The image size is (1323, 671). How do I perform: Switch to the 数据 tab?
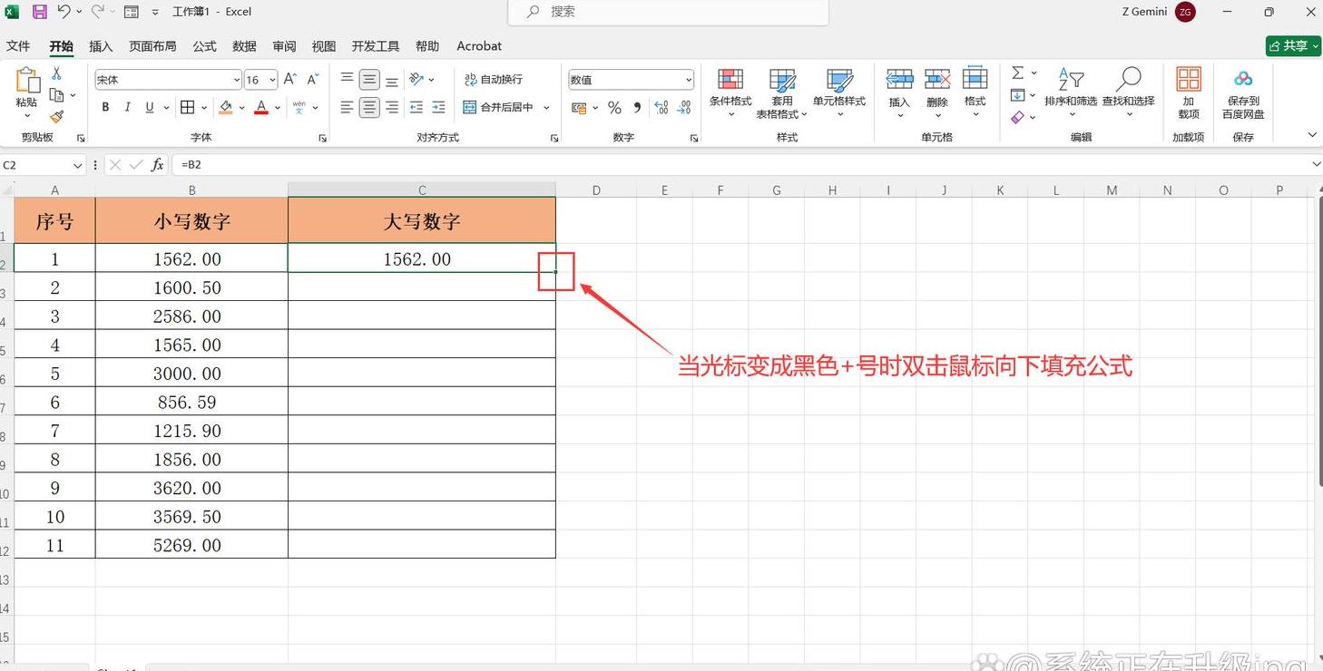pyautogui.click(x=244, y=45)
